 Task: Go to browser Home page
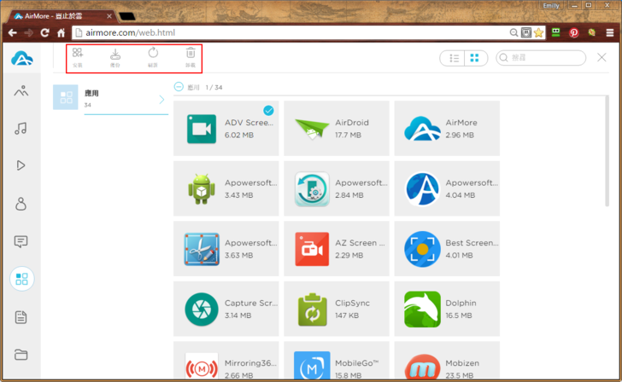click(62, 33)
